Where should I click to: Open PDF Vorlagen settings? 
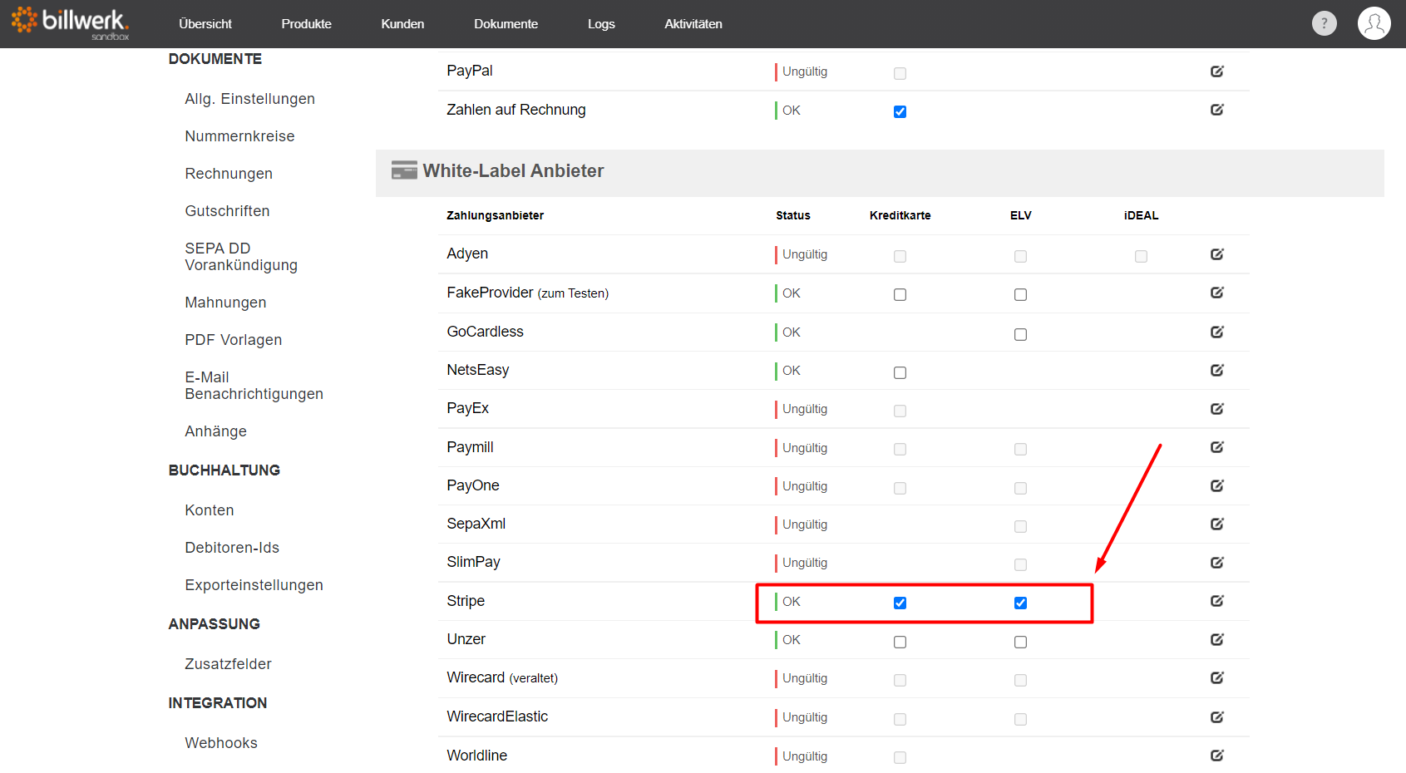(233, 340)
